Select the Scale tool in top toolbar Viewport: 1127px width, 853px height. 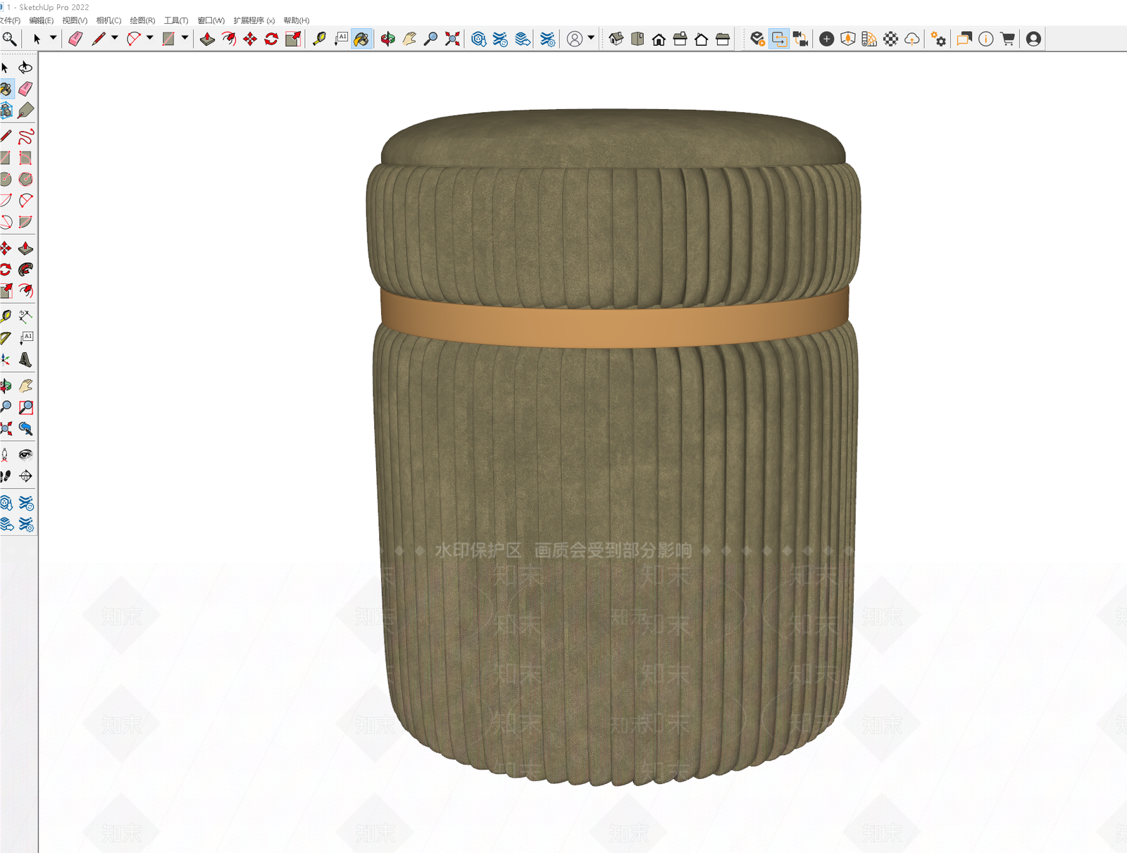pyautogui.click(x=293, y=39)
